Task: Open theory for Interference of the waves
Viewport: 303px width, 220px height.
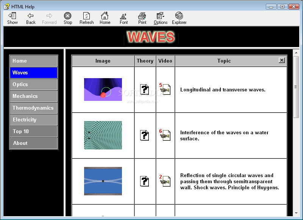Action: tap(145, 135)
